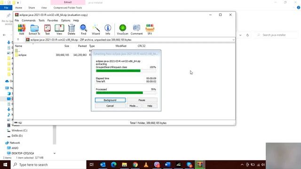
Task: Open the Comment tool
Action: click(x=136, y=30)
